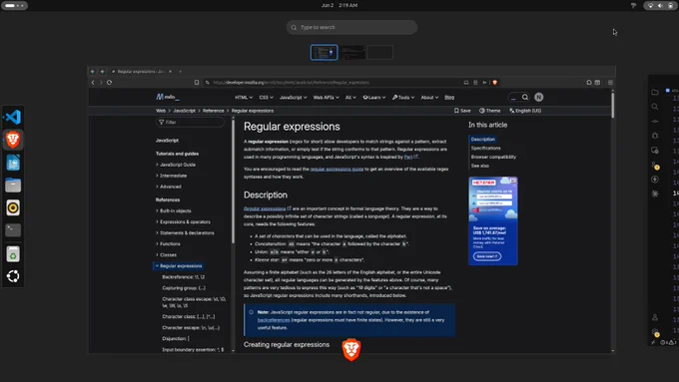Image resolution: width=679 pixels, height=382 pixels.
Task: Collapse the Regular expressions sidebar section
Action: coord(179,266)
